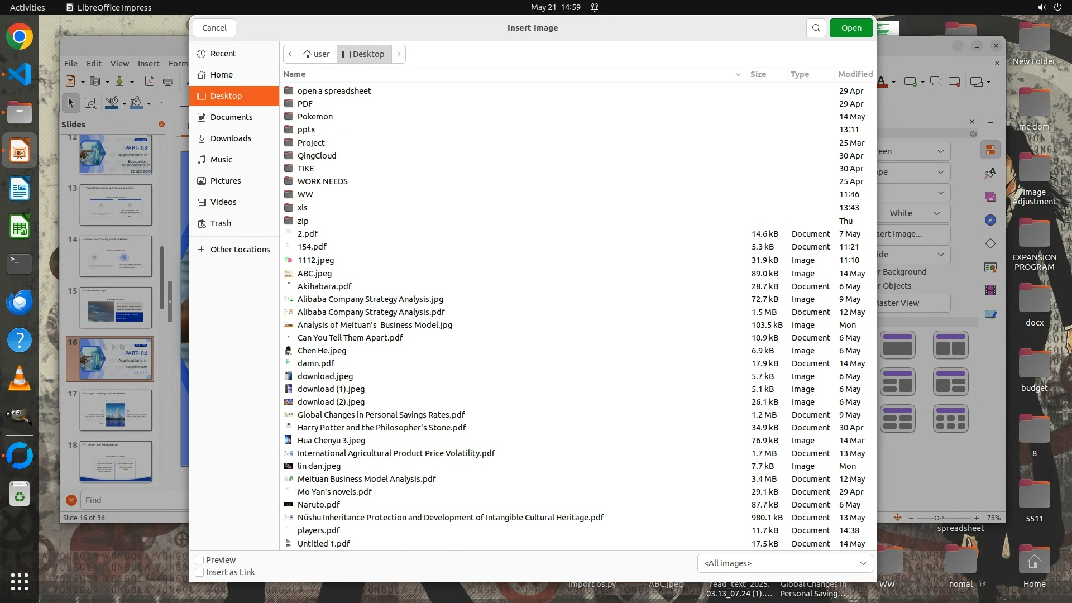Click the Print toolbar icon in Impress
This screenshot has height=603, width=1072.
pyautogui.click(x=168, y=82)
